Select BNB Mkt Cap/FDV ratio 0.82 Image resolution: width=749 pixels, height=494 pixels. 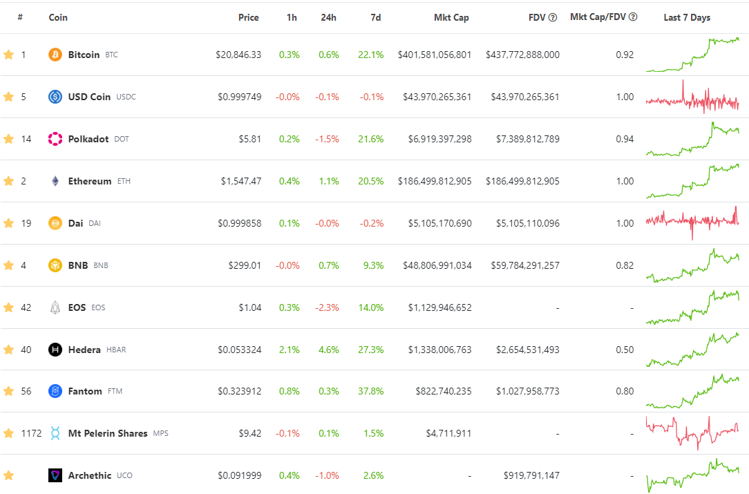point(625,265)
